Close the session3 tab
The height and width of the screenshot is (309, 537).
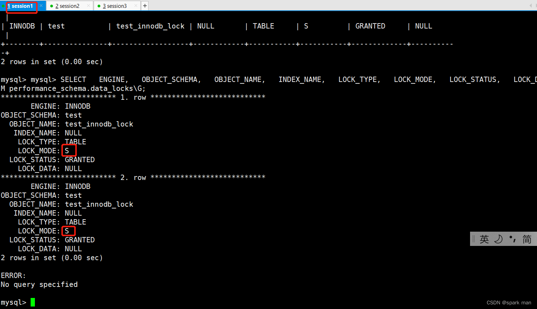(136, 6)
